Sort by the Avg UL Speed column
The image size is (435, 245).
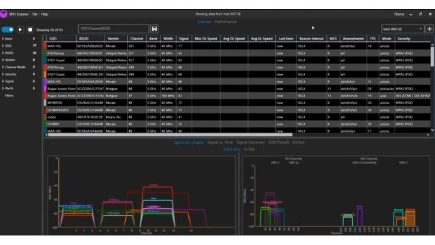(262, 39)
